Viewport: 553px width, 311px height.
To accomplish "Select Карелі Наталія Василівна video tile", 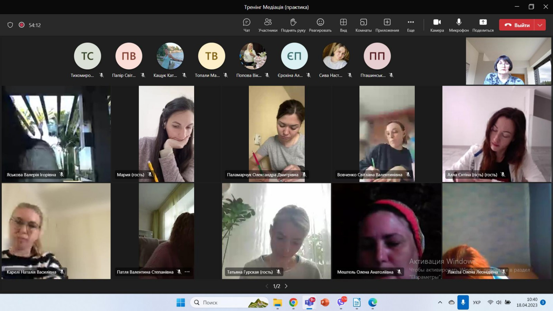I will [56, 231].
